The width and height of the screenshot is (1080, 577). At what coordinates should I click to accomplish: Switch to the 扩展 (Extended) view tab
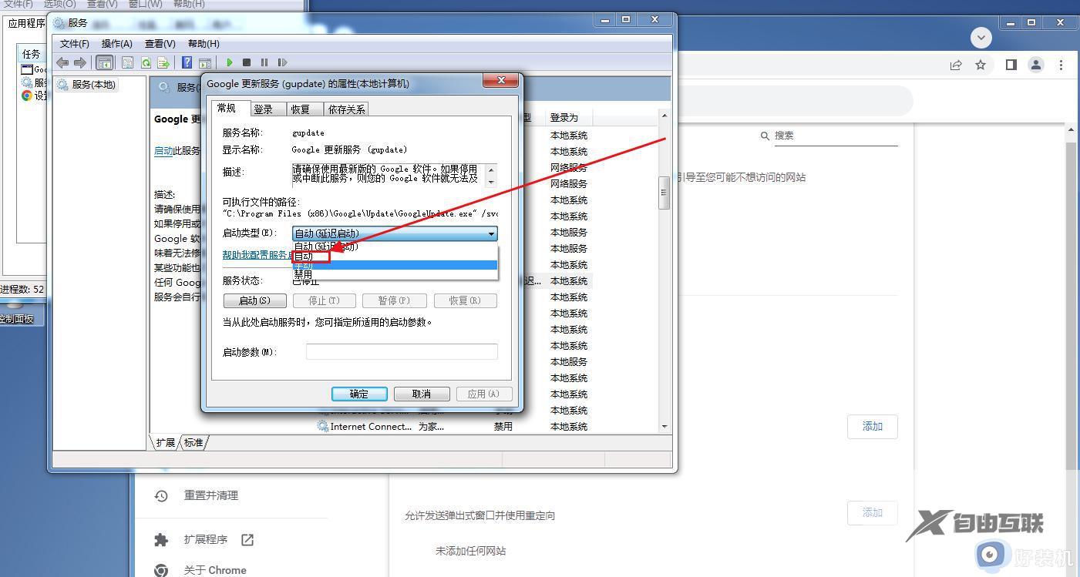point(166,443)
